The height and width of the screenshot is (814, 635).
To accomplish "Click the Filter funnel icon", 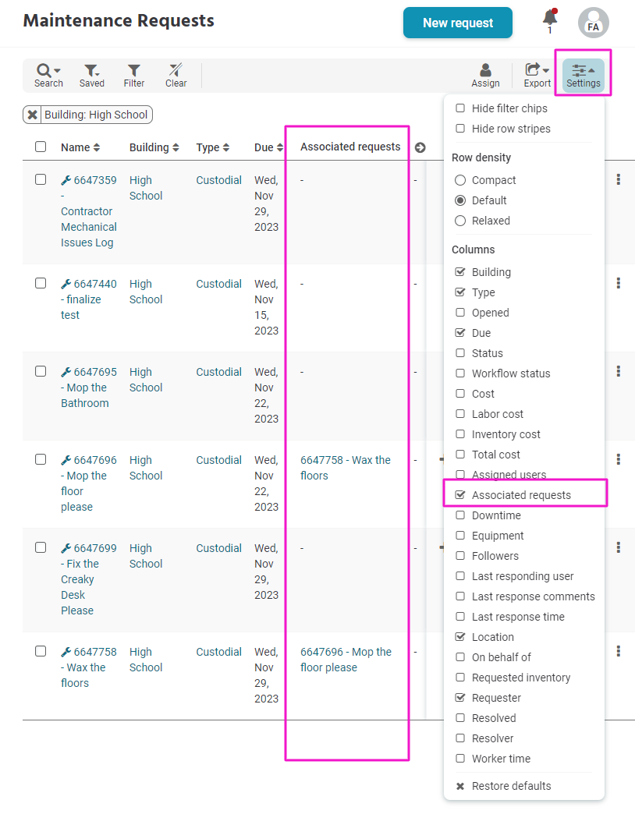I will coord(134,76).
